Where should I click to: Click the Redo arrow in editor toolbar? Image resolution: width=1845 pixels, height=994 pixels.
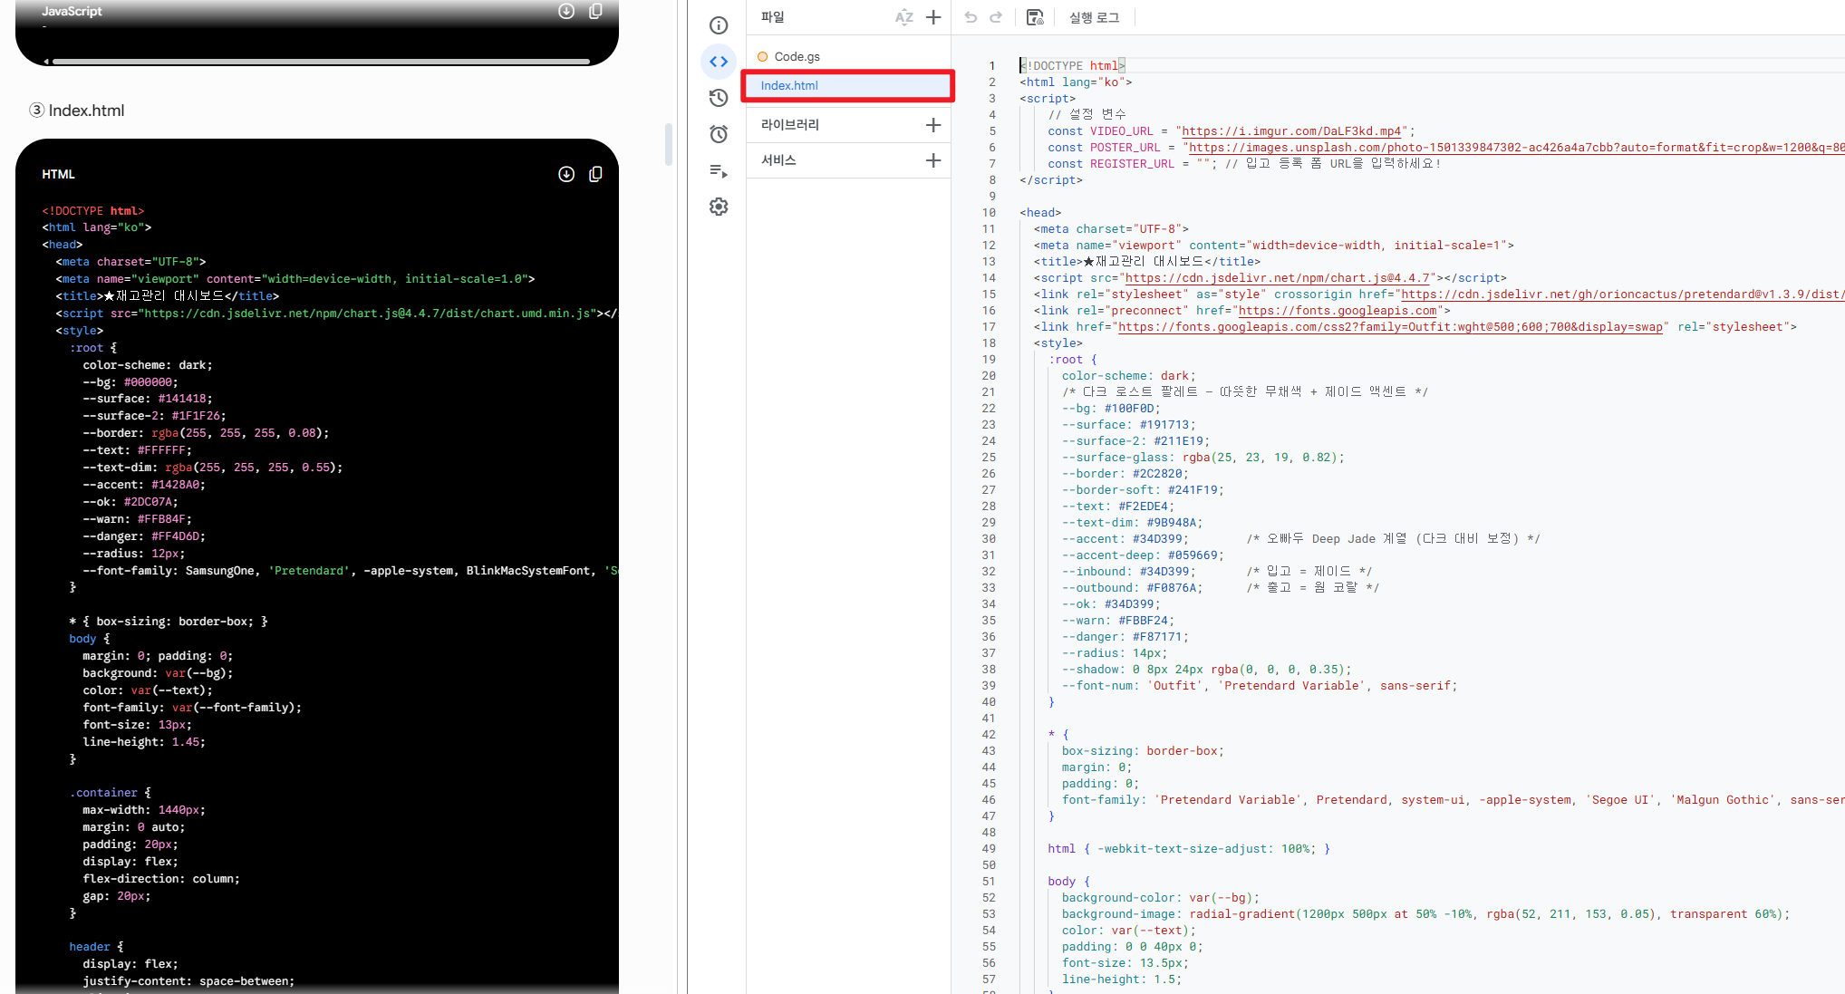[x=996, y=17]
